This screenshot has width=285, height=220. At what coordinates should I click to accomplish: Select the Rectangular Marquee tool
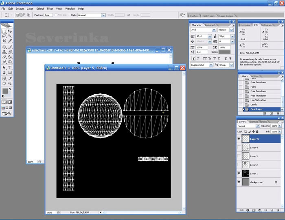[x=4, y=31]
